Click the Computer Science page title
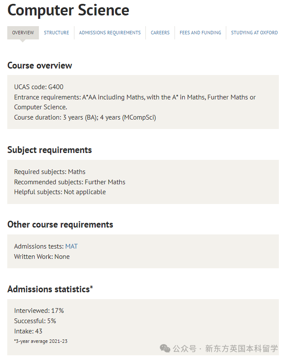This screenshot has height=360, width=287. pos(68,10)
